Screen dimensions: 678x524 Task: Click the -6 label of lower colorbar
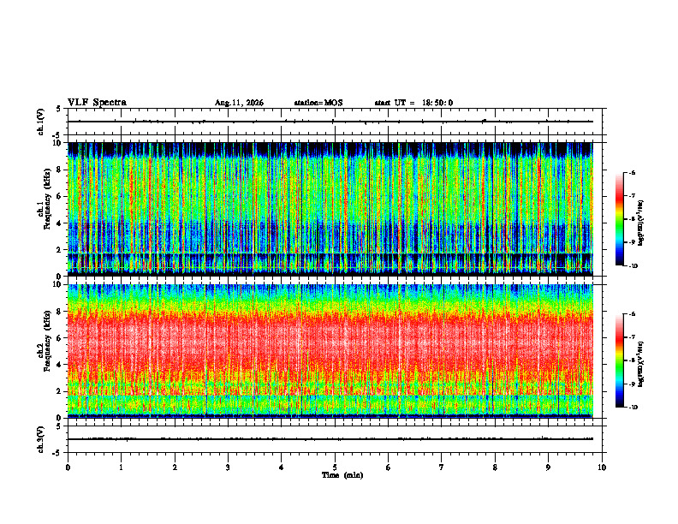pos(632,314)
